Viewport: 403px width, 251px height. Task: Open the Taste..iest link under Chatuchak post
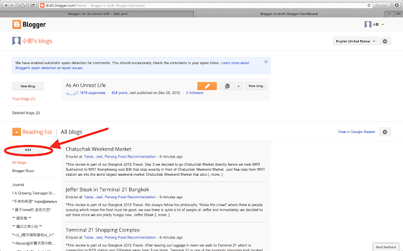120,156
